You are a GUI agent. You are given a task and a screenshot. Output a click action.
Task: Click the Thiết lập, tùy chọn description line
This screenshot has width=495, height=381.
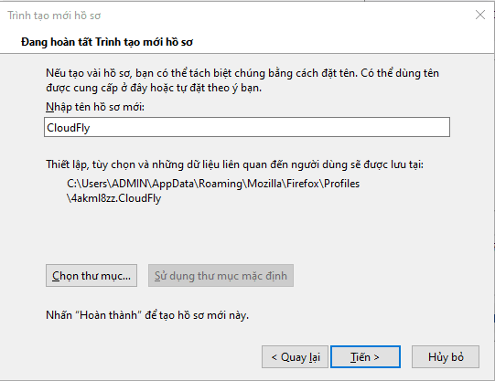pyautogui.click(x=234, y=164)
